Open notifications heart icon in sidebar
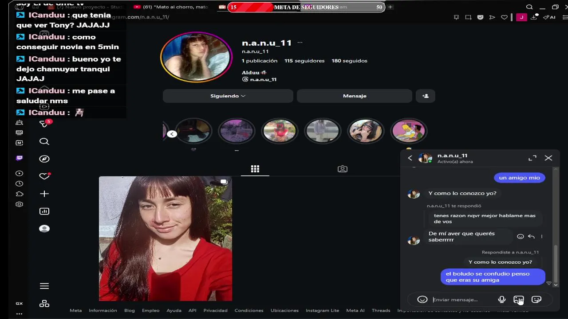Screen dimensions: 568x319 (44, 176)
